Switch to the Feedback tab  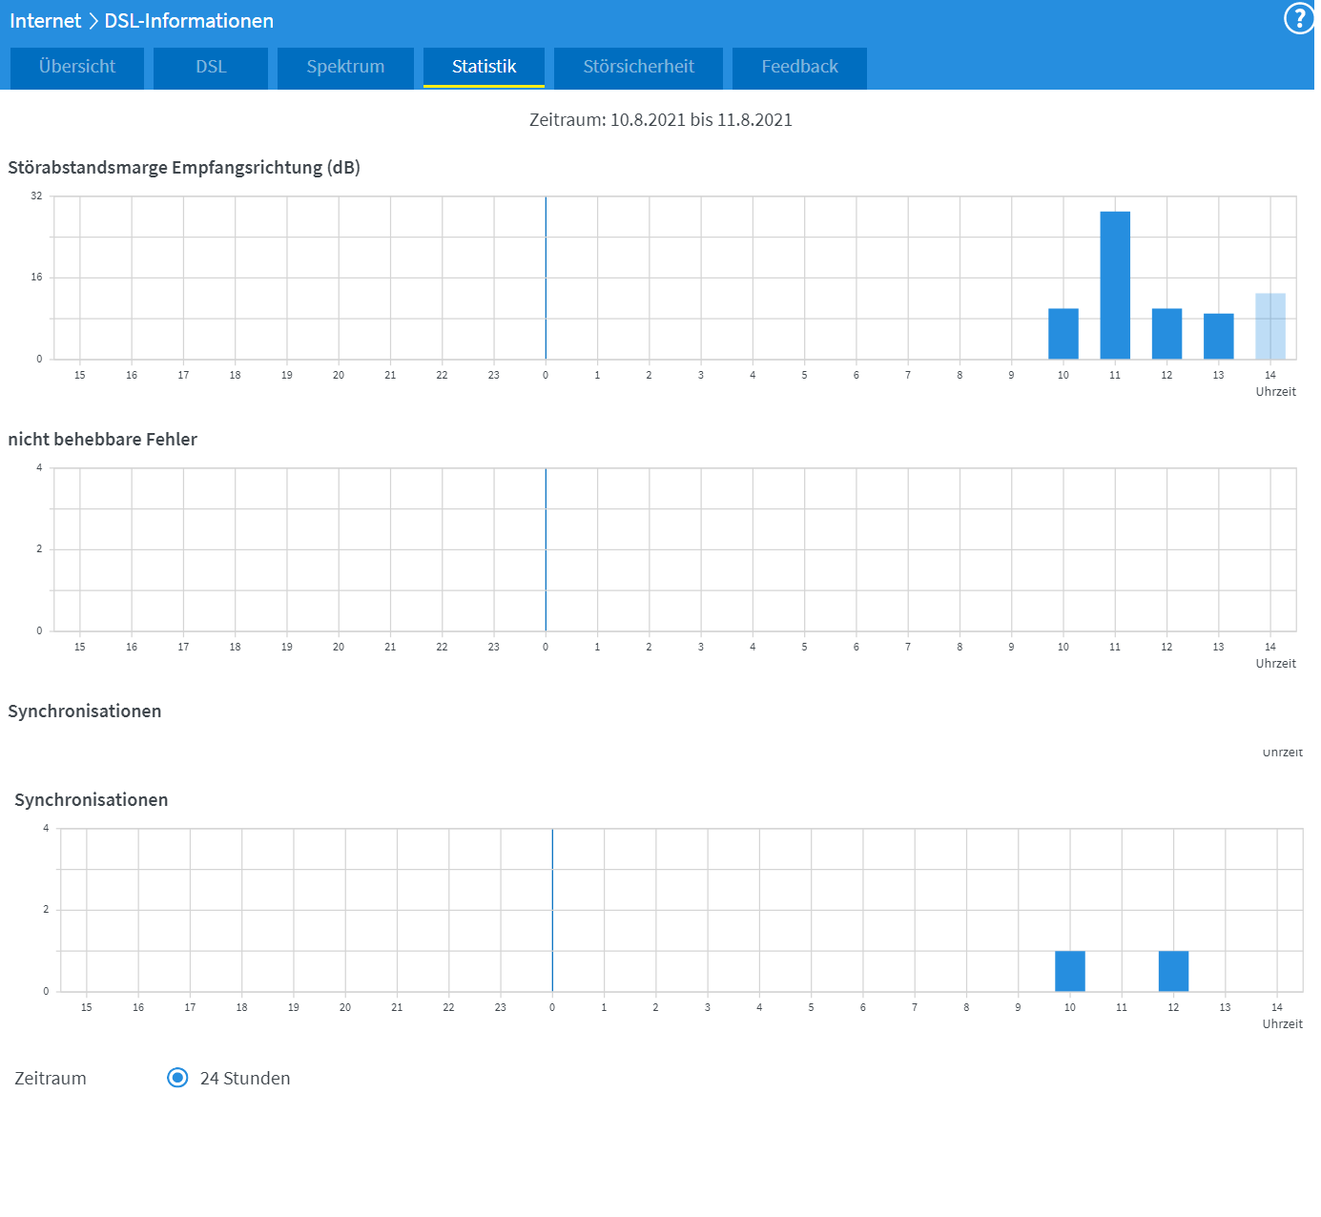(x=799, y=68)
